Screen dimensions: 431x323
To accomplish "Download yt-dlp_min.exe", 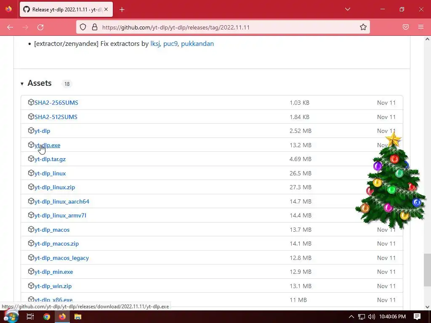I will tap(53, 272).
